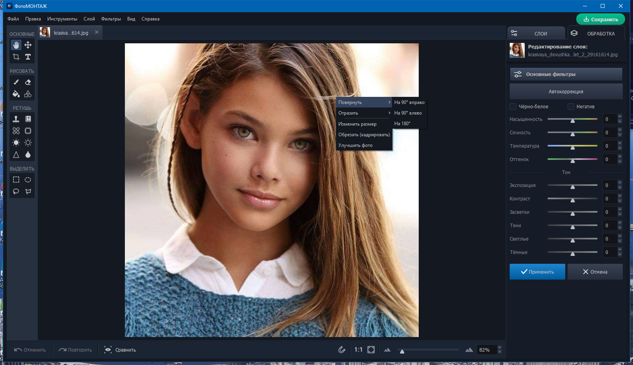633x365 pixels.
Task: Select the Text tool
Action: tap(28, 57)
